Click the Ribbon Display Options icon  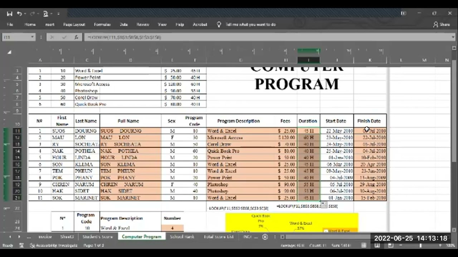point(404,14)
